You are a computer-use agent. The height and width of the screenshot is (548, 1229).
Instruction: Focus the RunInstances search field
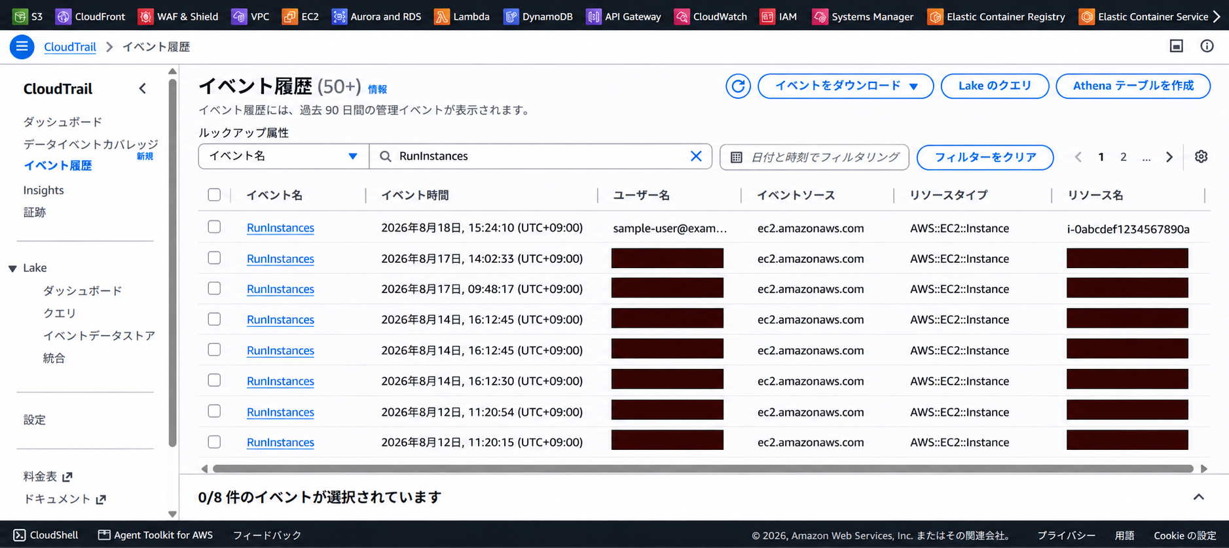[x=540, y=156]
